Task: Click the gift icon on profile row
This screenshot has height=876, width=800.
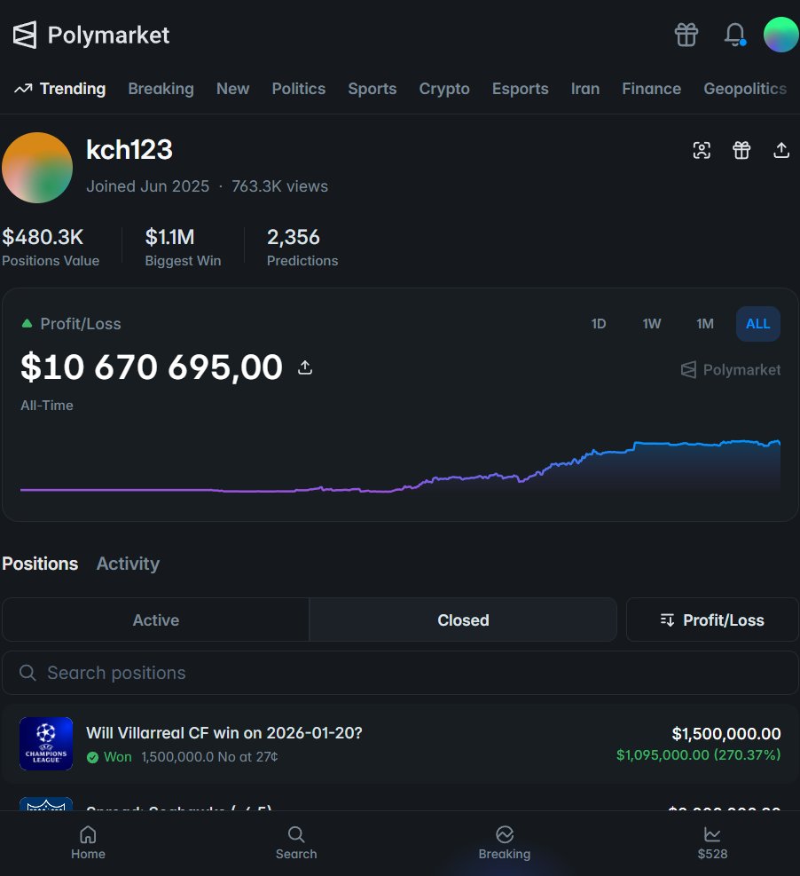Action: coord(741,150)
